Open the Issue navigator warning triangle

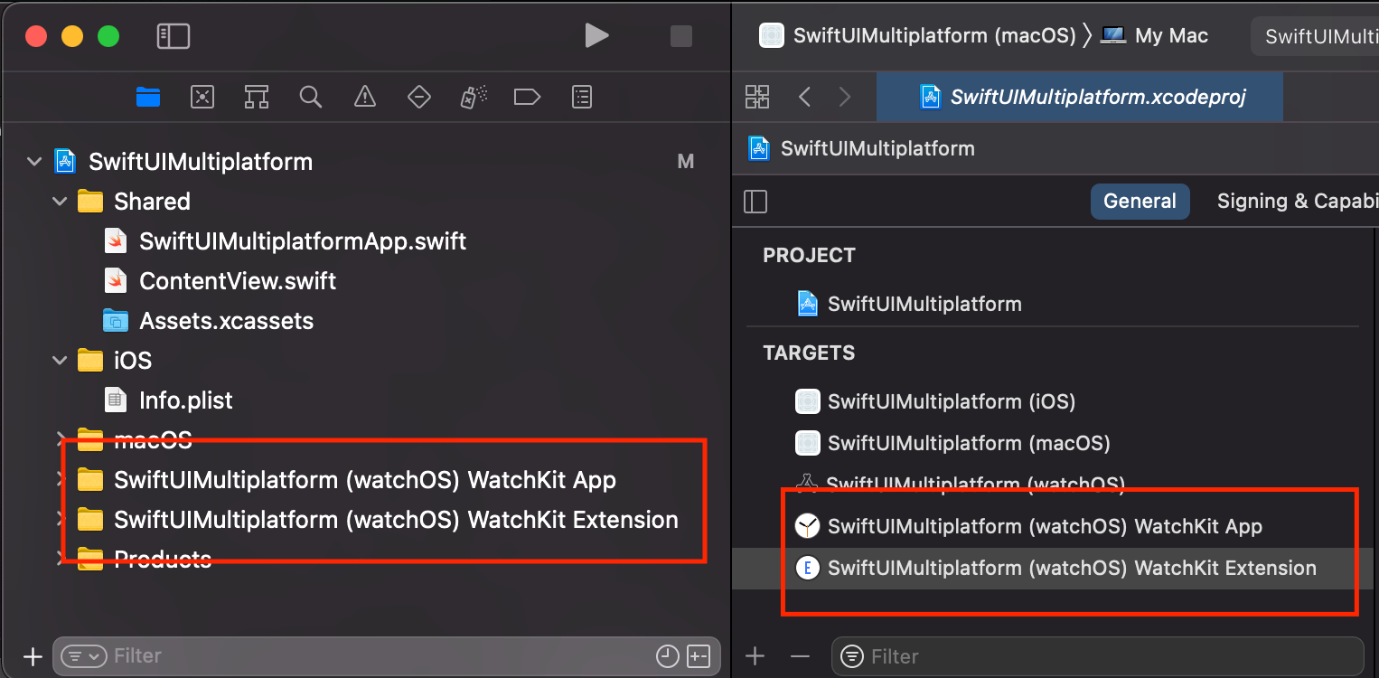[364, 97]
